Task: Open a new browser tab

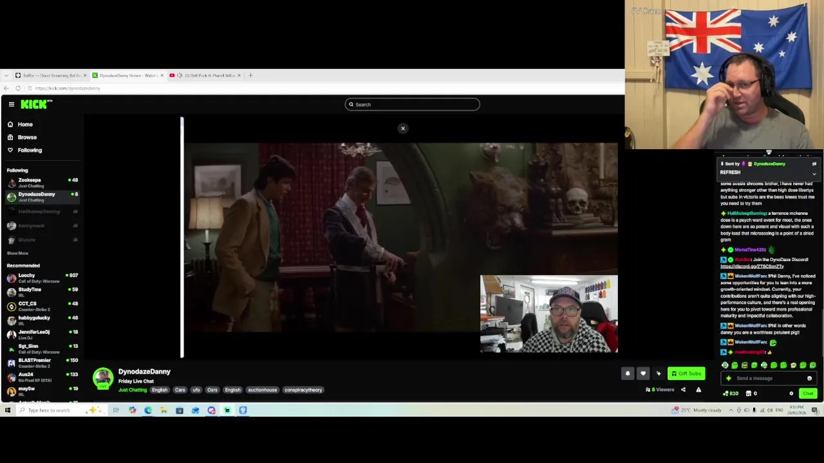Action: (250, 75)
